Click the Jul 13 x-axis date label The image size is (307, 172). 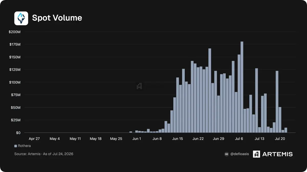[x=259, y=139]
